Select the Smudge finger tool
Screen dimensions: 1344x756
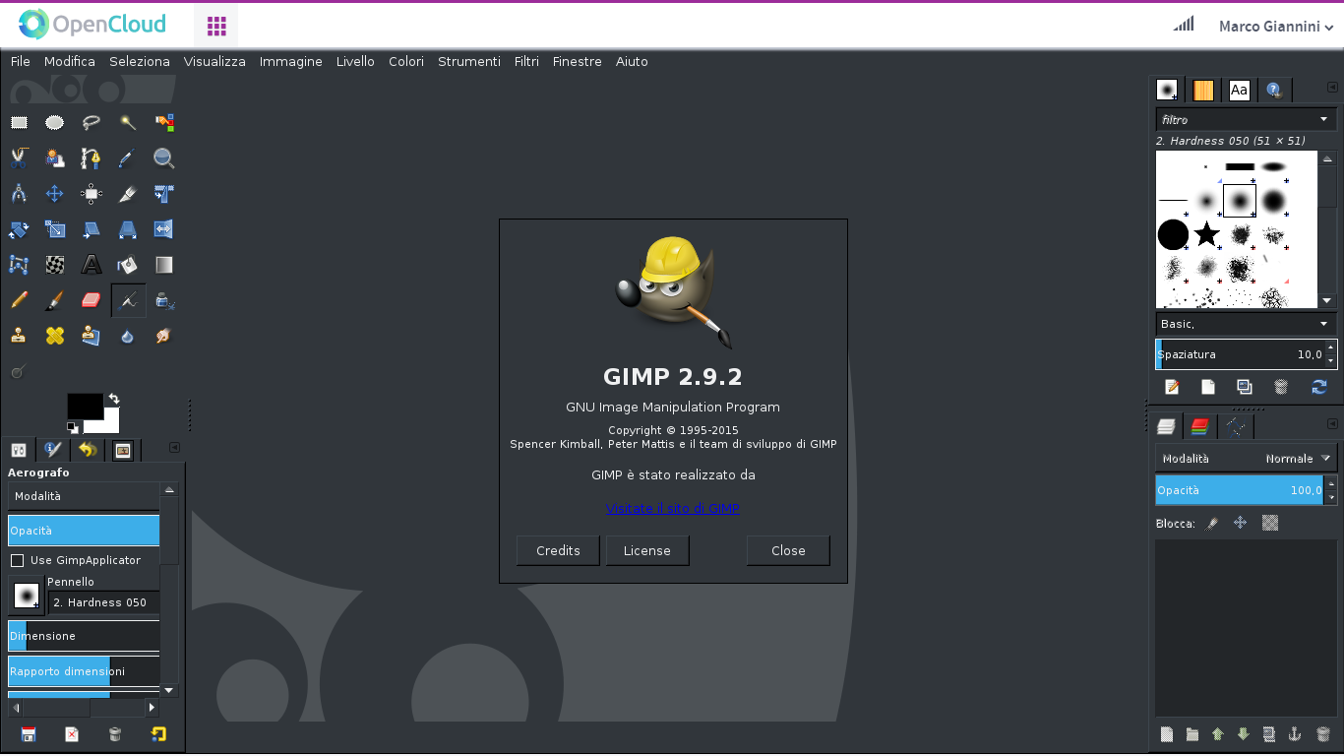click(164, 336)
